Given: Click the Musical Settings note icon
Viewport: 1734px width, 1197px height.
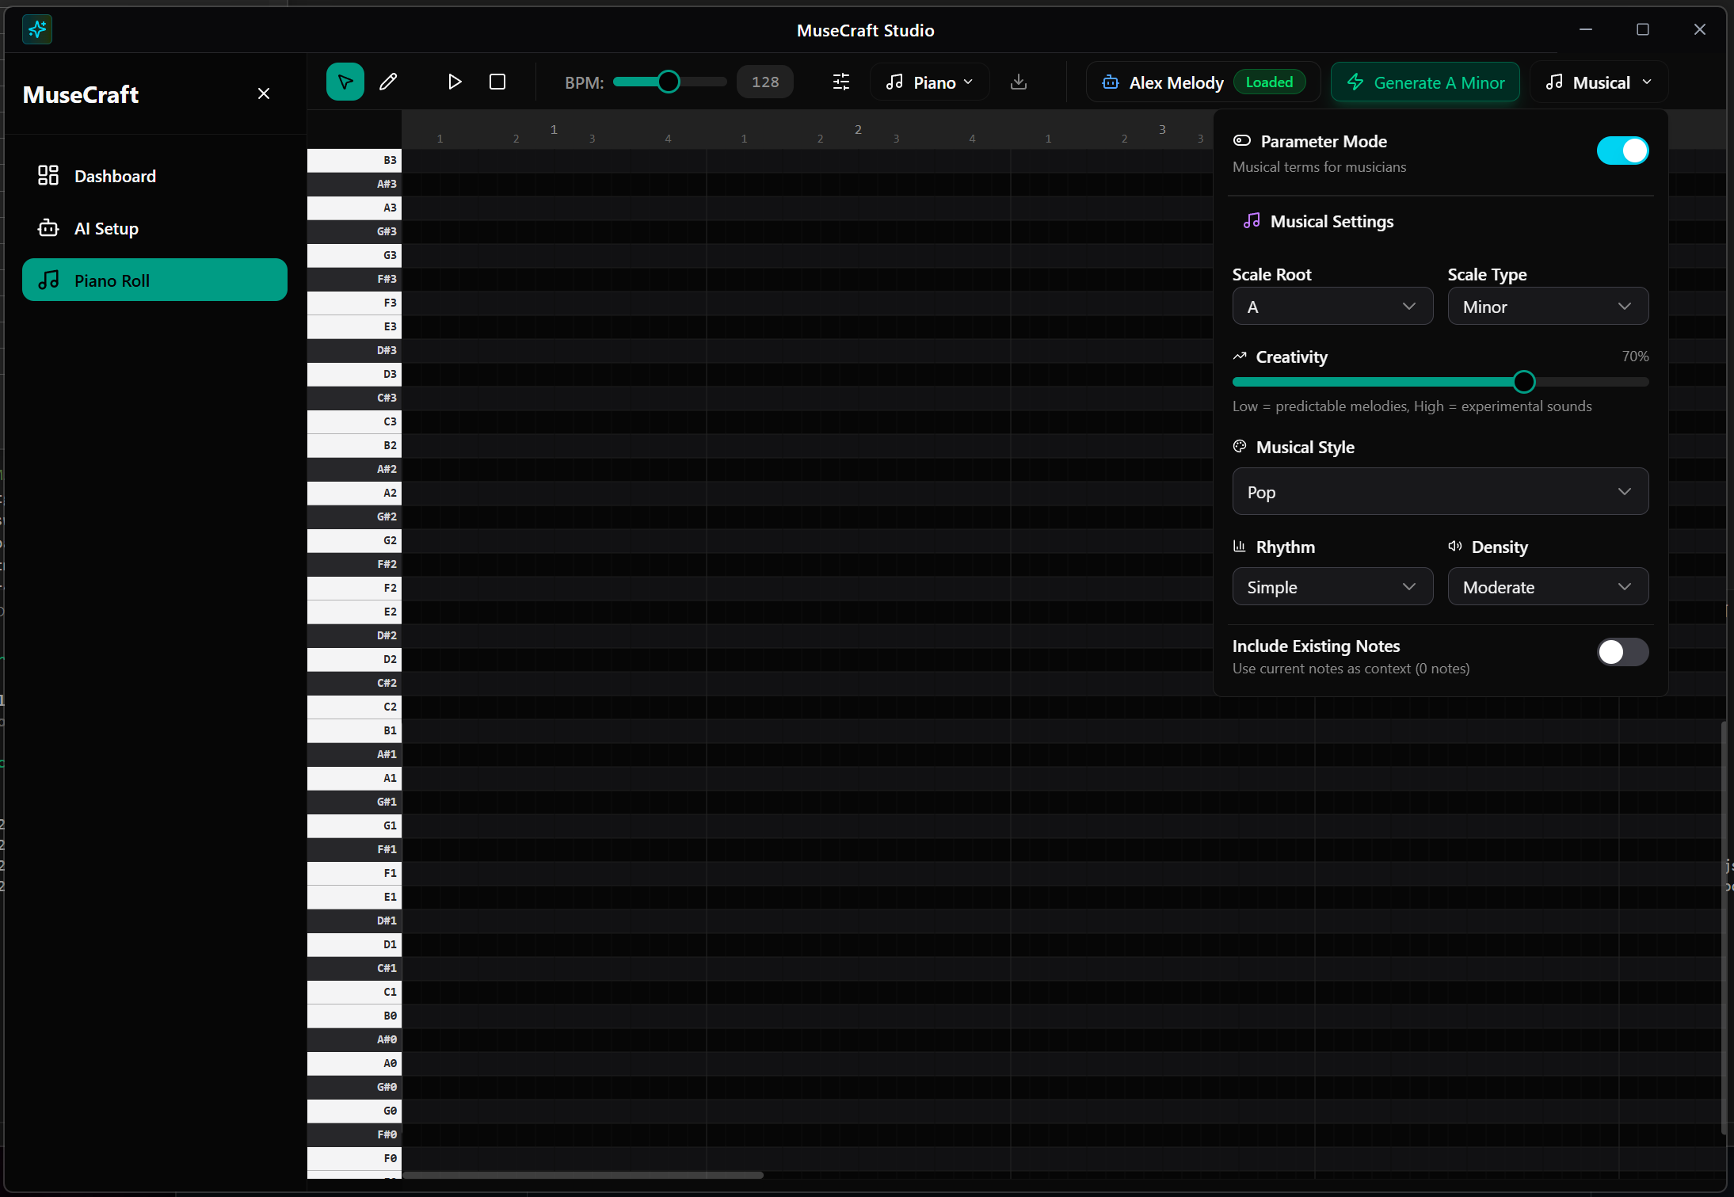Looking at the screenshot, I should [1252, 221].
